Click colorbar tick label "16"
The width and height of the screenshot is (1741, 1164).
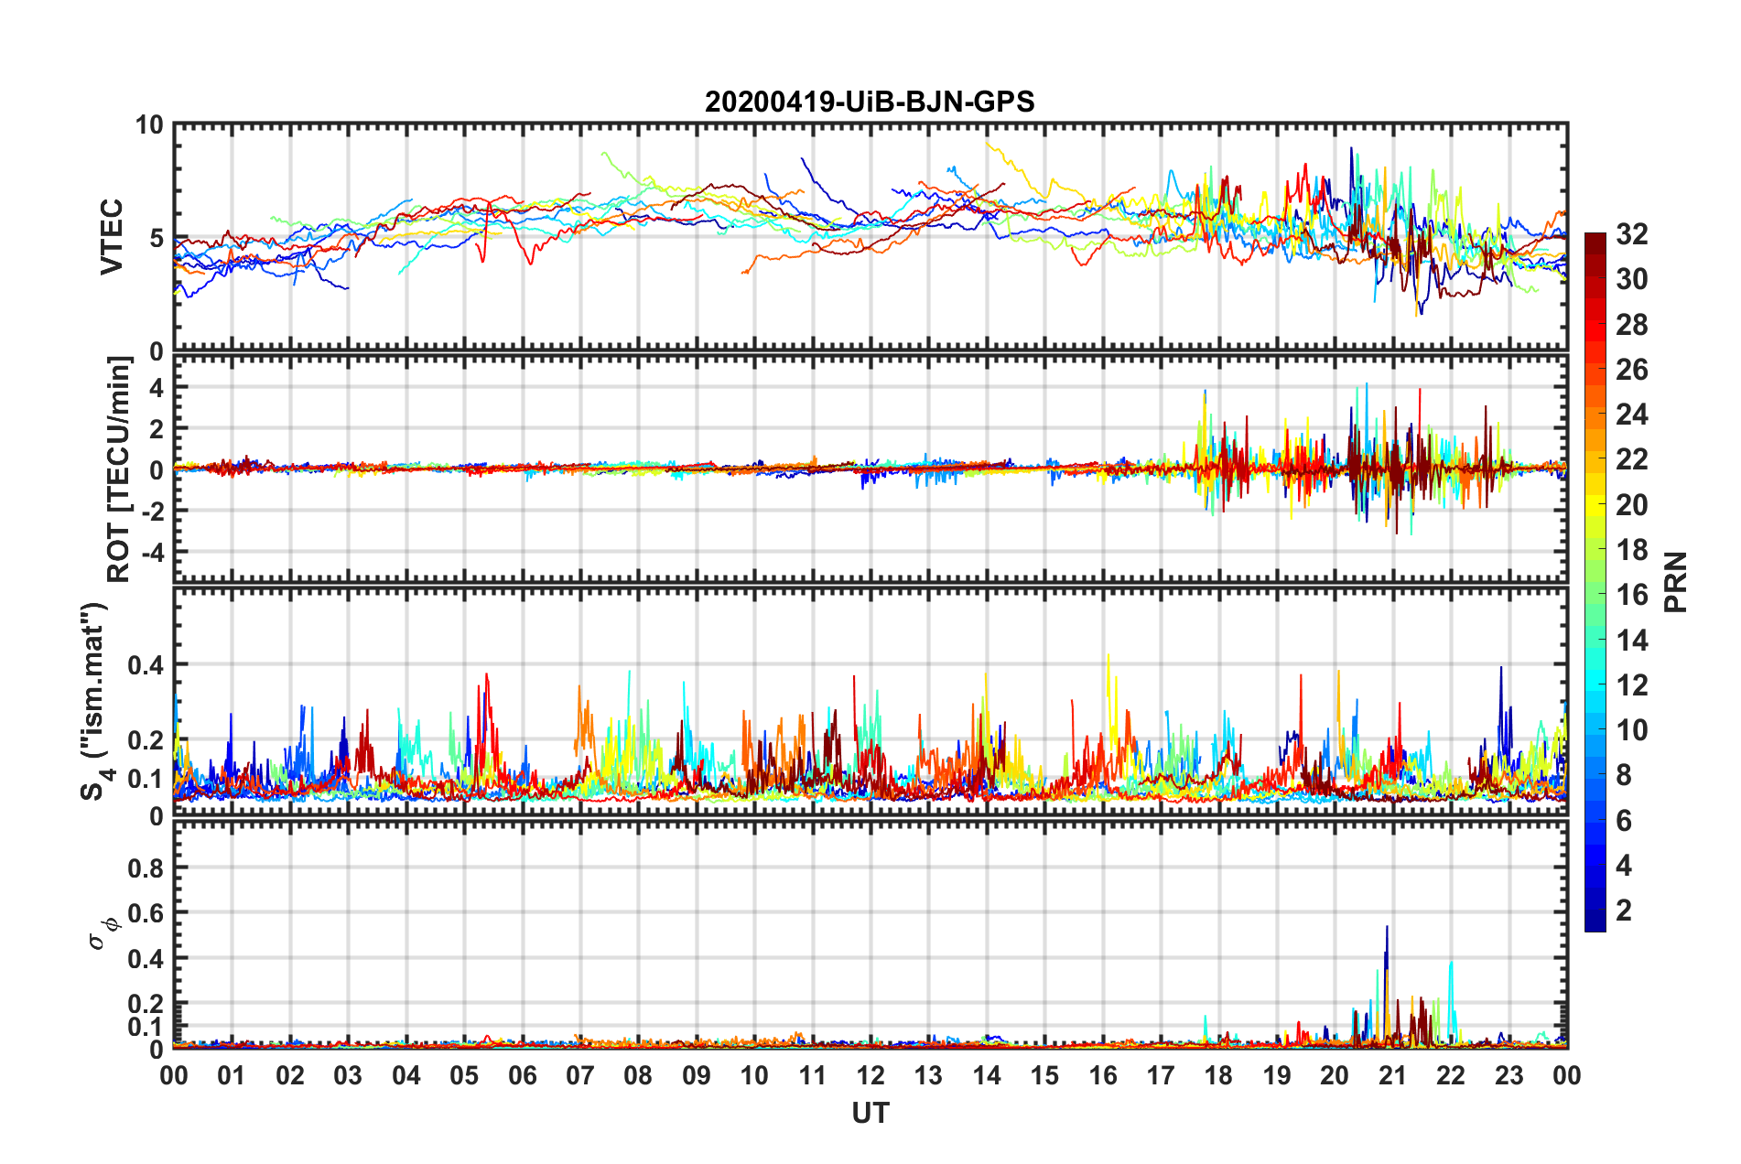coord(1631,595)
